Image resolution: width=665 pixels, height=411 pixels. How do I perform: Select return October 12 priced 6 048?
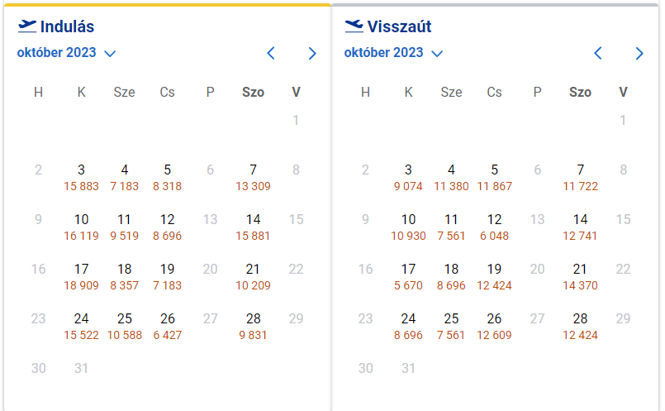495,227
